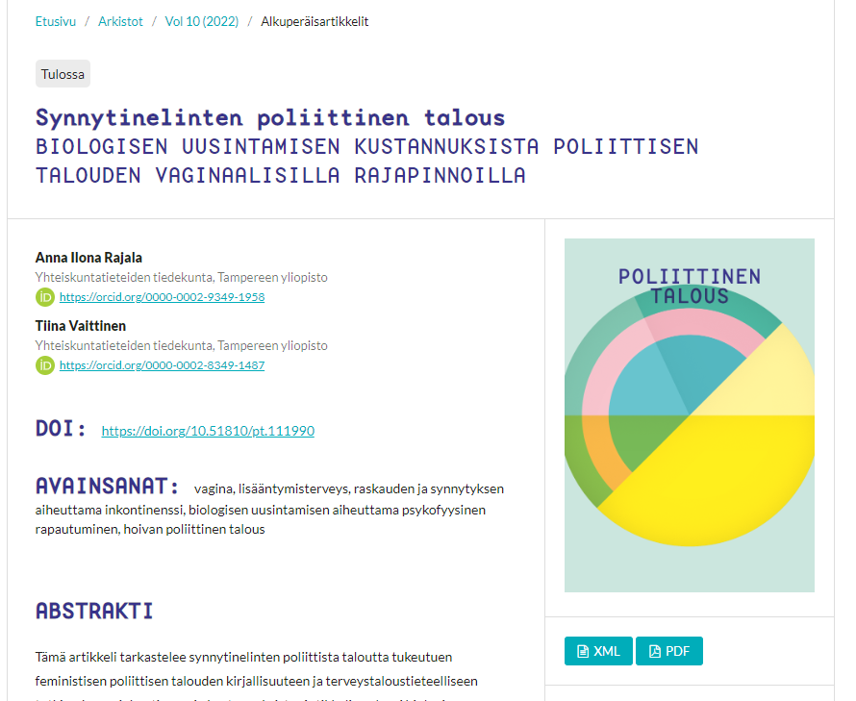
Task: Click the AVAINSANAT keywords heading
Action: (x=108, y=485)
